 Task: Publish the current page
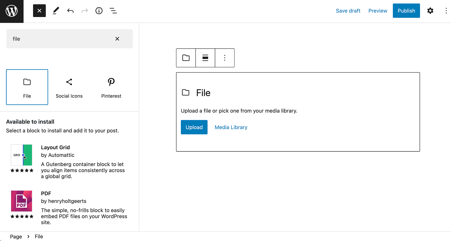click(406, 11)
